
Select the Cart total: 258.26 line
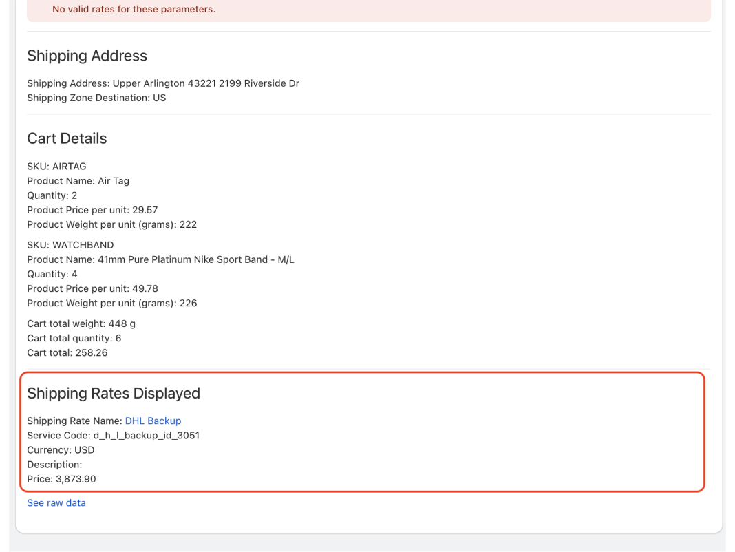pyautogui.click(x=67, y=353)
